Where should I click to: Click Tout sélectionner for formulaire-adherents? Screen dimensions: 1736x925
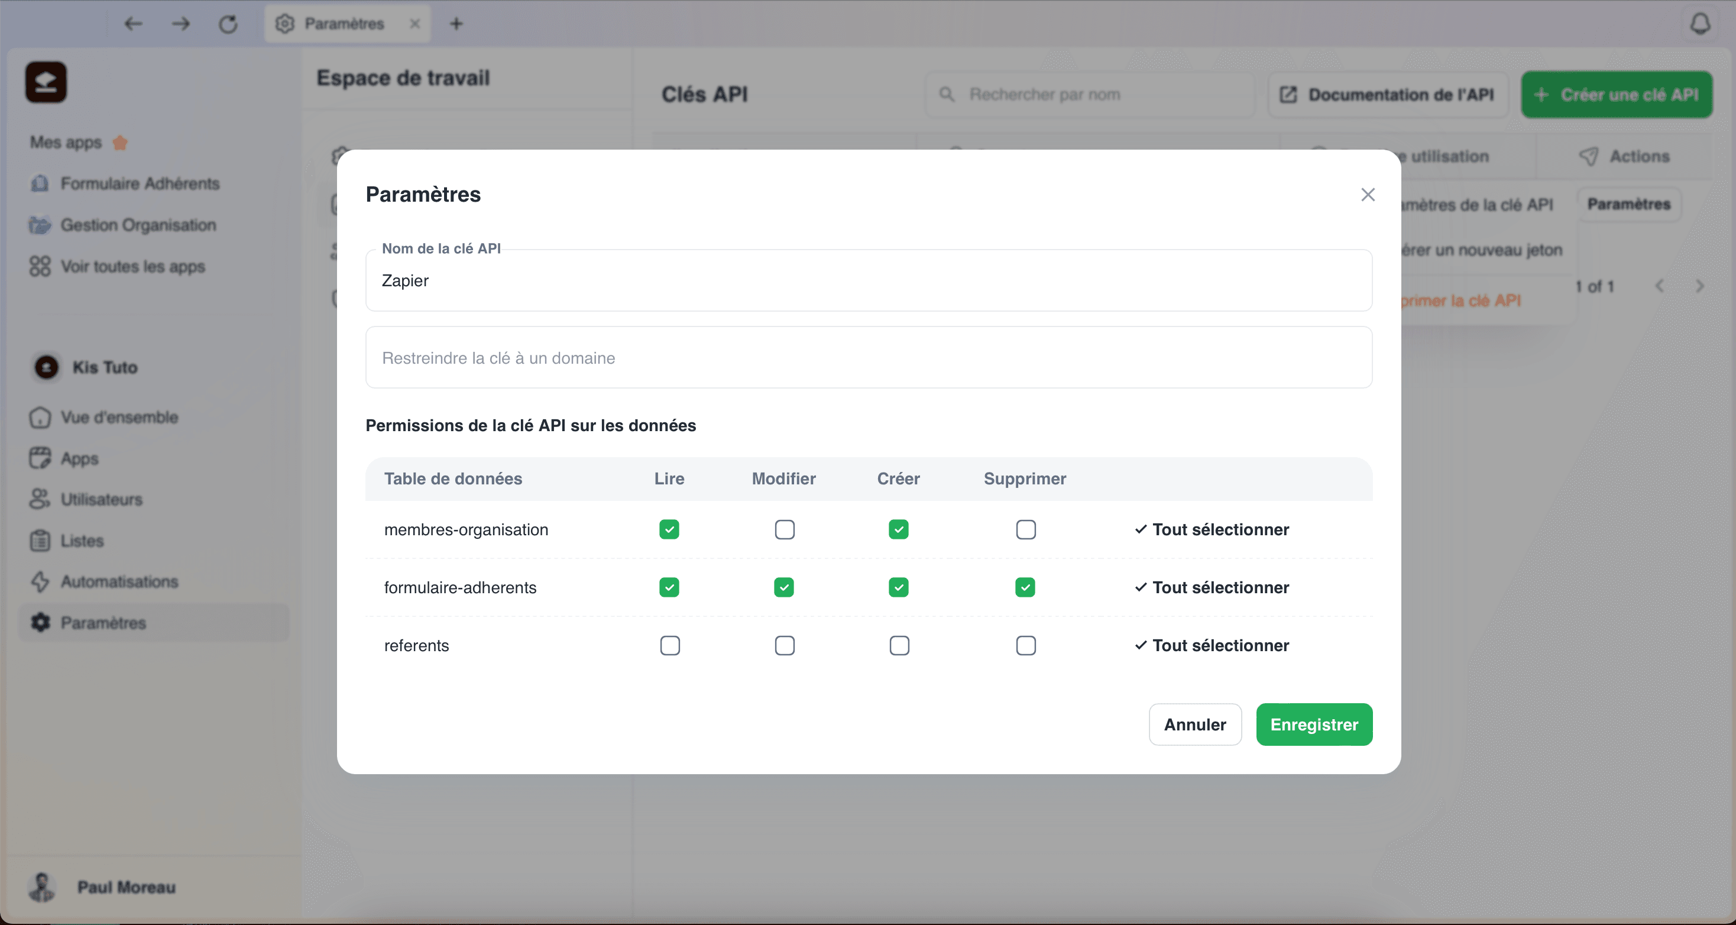(1212, 587)
